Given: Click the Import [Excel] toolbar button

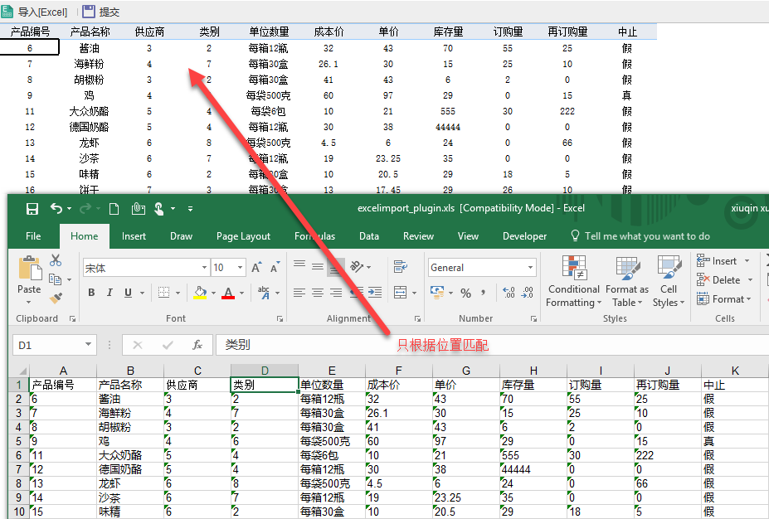Looking at the screenshot, I should [x=34, y=12].
